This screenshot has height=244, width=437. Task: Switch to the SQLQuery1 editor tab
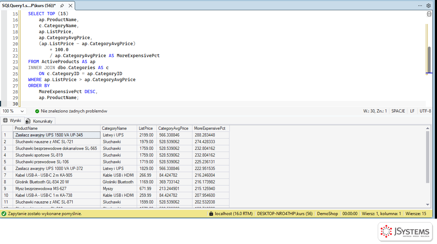point(29,6)
